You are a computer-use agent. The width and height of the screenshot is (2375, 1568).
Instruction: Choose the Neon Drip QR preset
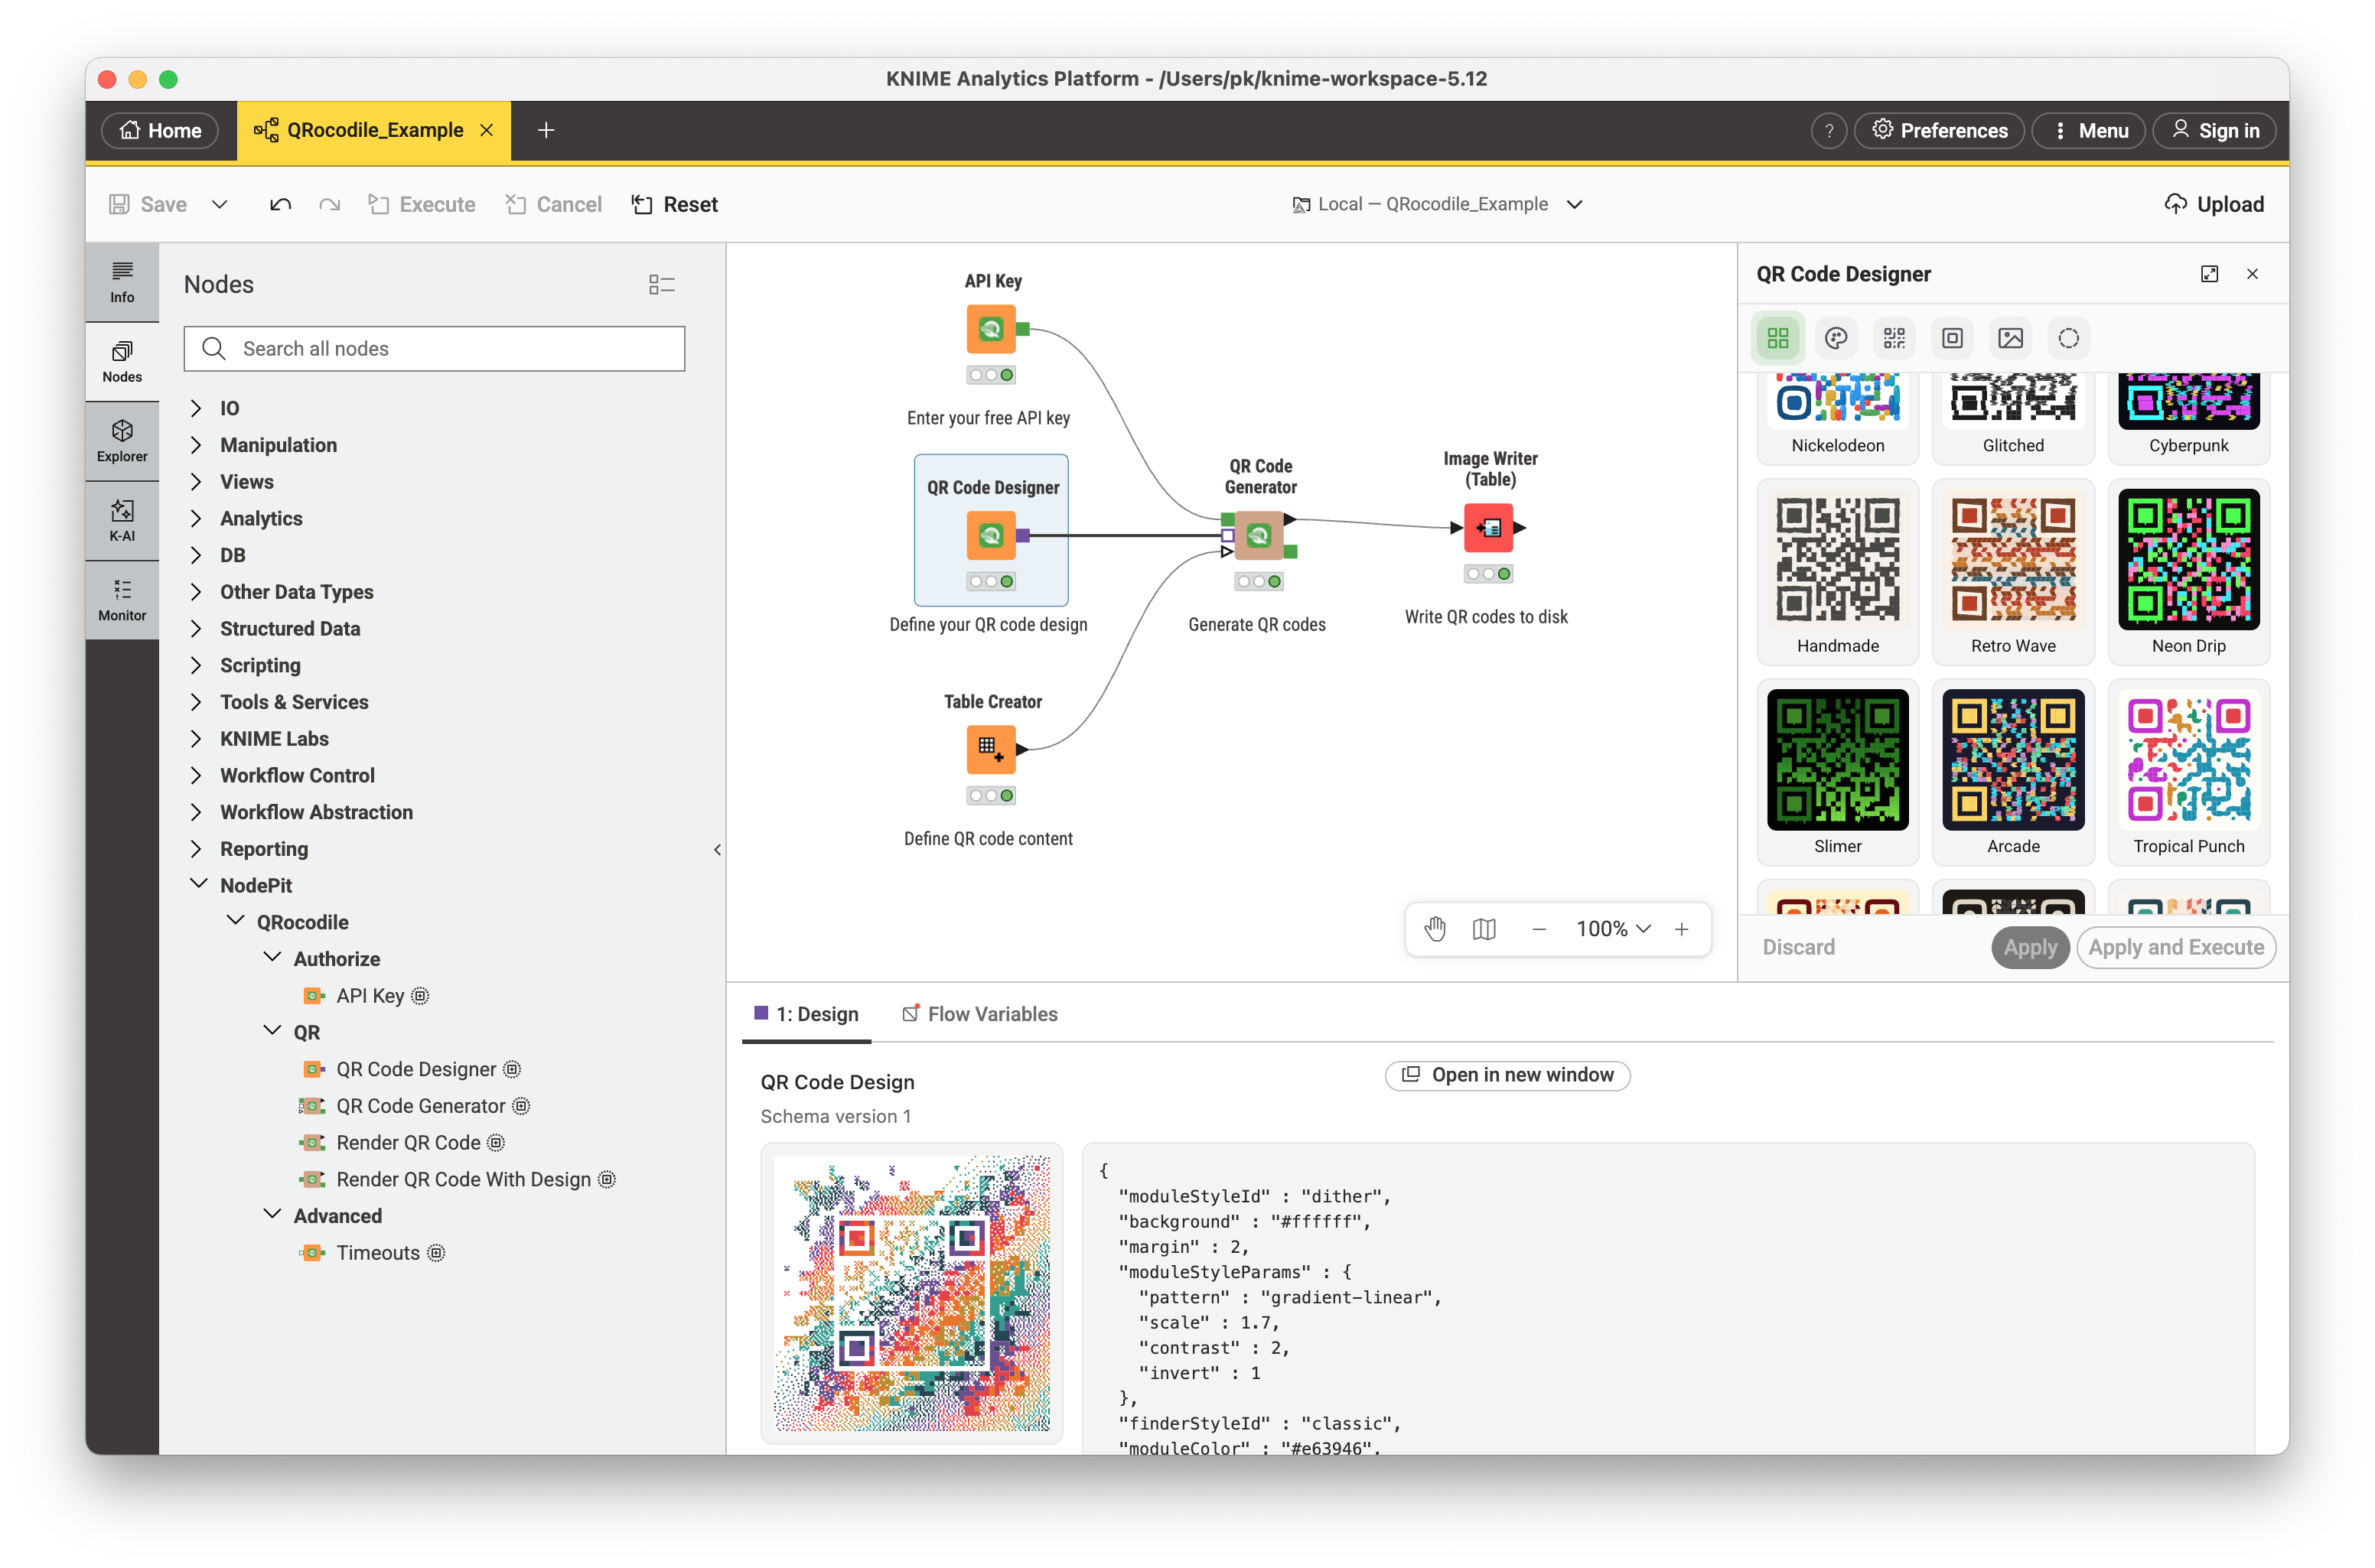coord(2188,572)
